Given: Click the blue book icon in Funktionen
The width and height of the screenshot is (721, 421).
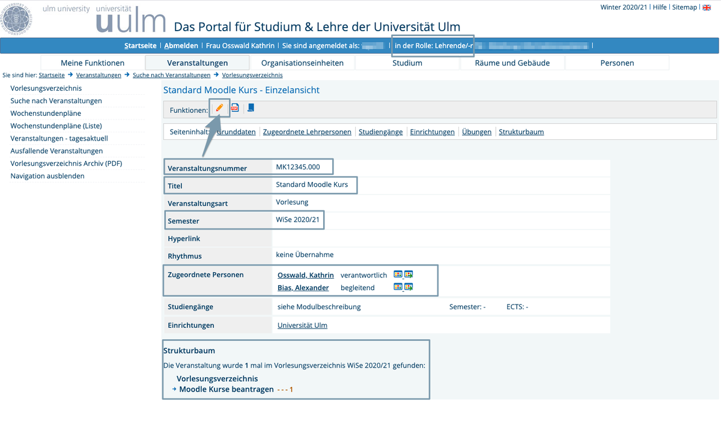Looking at the screenshot, I should click(251, 108).
